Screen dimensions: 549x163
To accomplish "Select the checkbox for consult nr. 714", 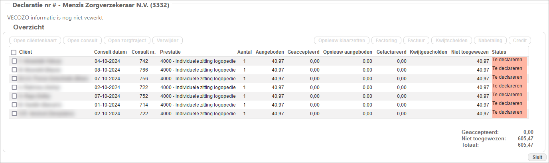I will (x=14, y=105).
